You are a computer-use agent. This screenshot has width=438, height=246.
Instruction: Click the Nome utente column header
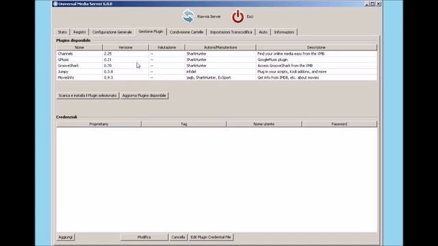coord(263,124)
